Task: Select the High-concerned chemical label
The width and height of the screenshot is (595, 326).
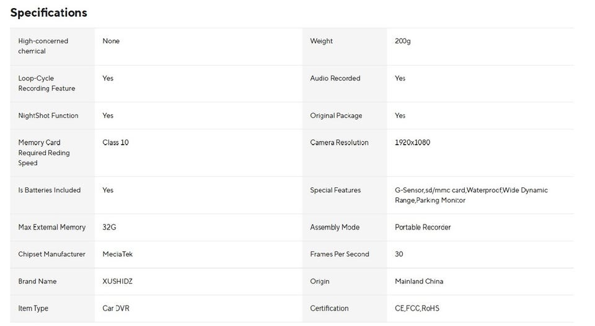Action: (43, 46)
